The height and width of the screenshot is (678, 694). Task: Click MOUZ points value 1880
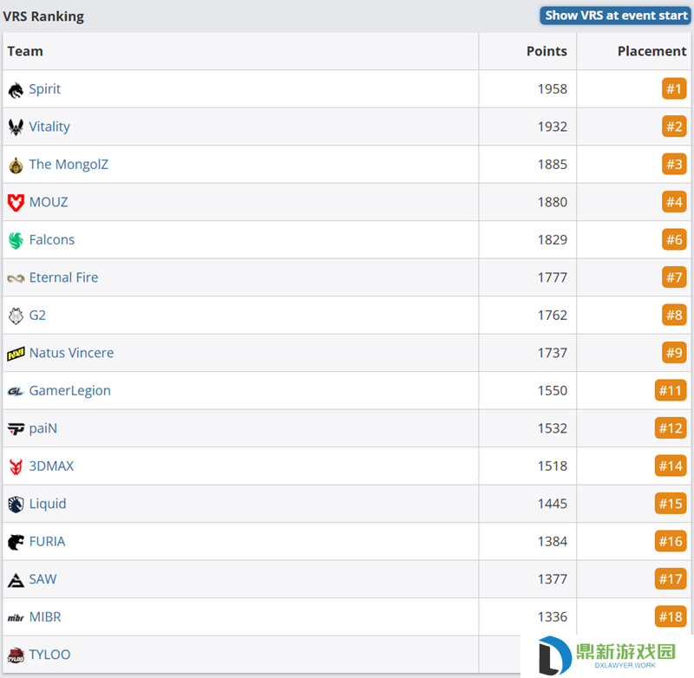tap(553, 202)
